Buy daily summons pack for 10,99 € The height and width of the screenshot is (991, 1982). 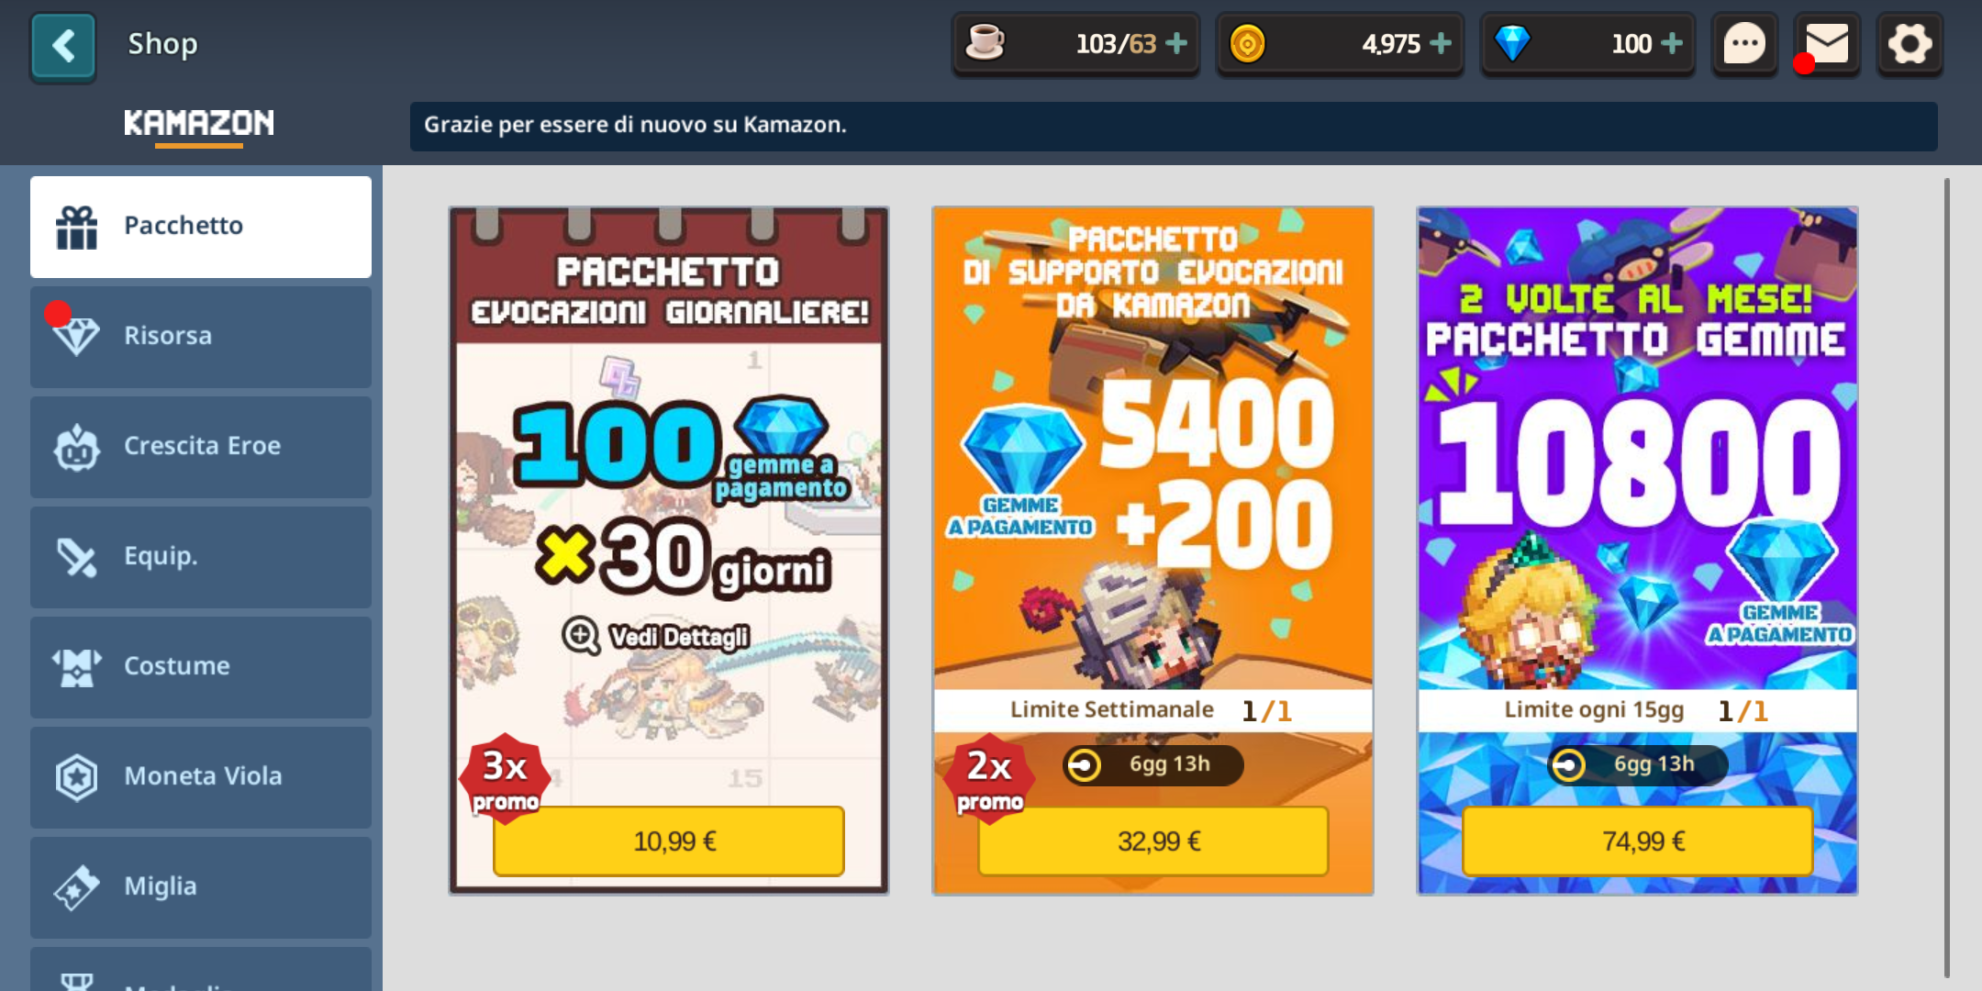[x=669, y=841]
